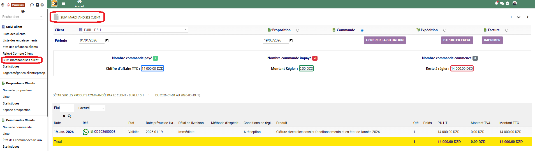Open WhatsApp icon next to order CD202600003

[85, 132]
